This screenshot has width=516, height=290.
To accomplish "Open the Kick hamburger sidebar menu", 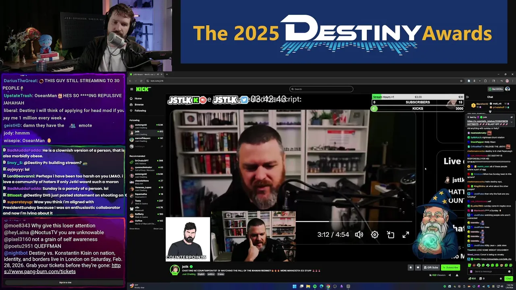I will 131,89.
